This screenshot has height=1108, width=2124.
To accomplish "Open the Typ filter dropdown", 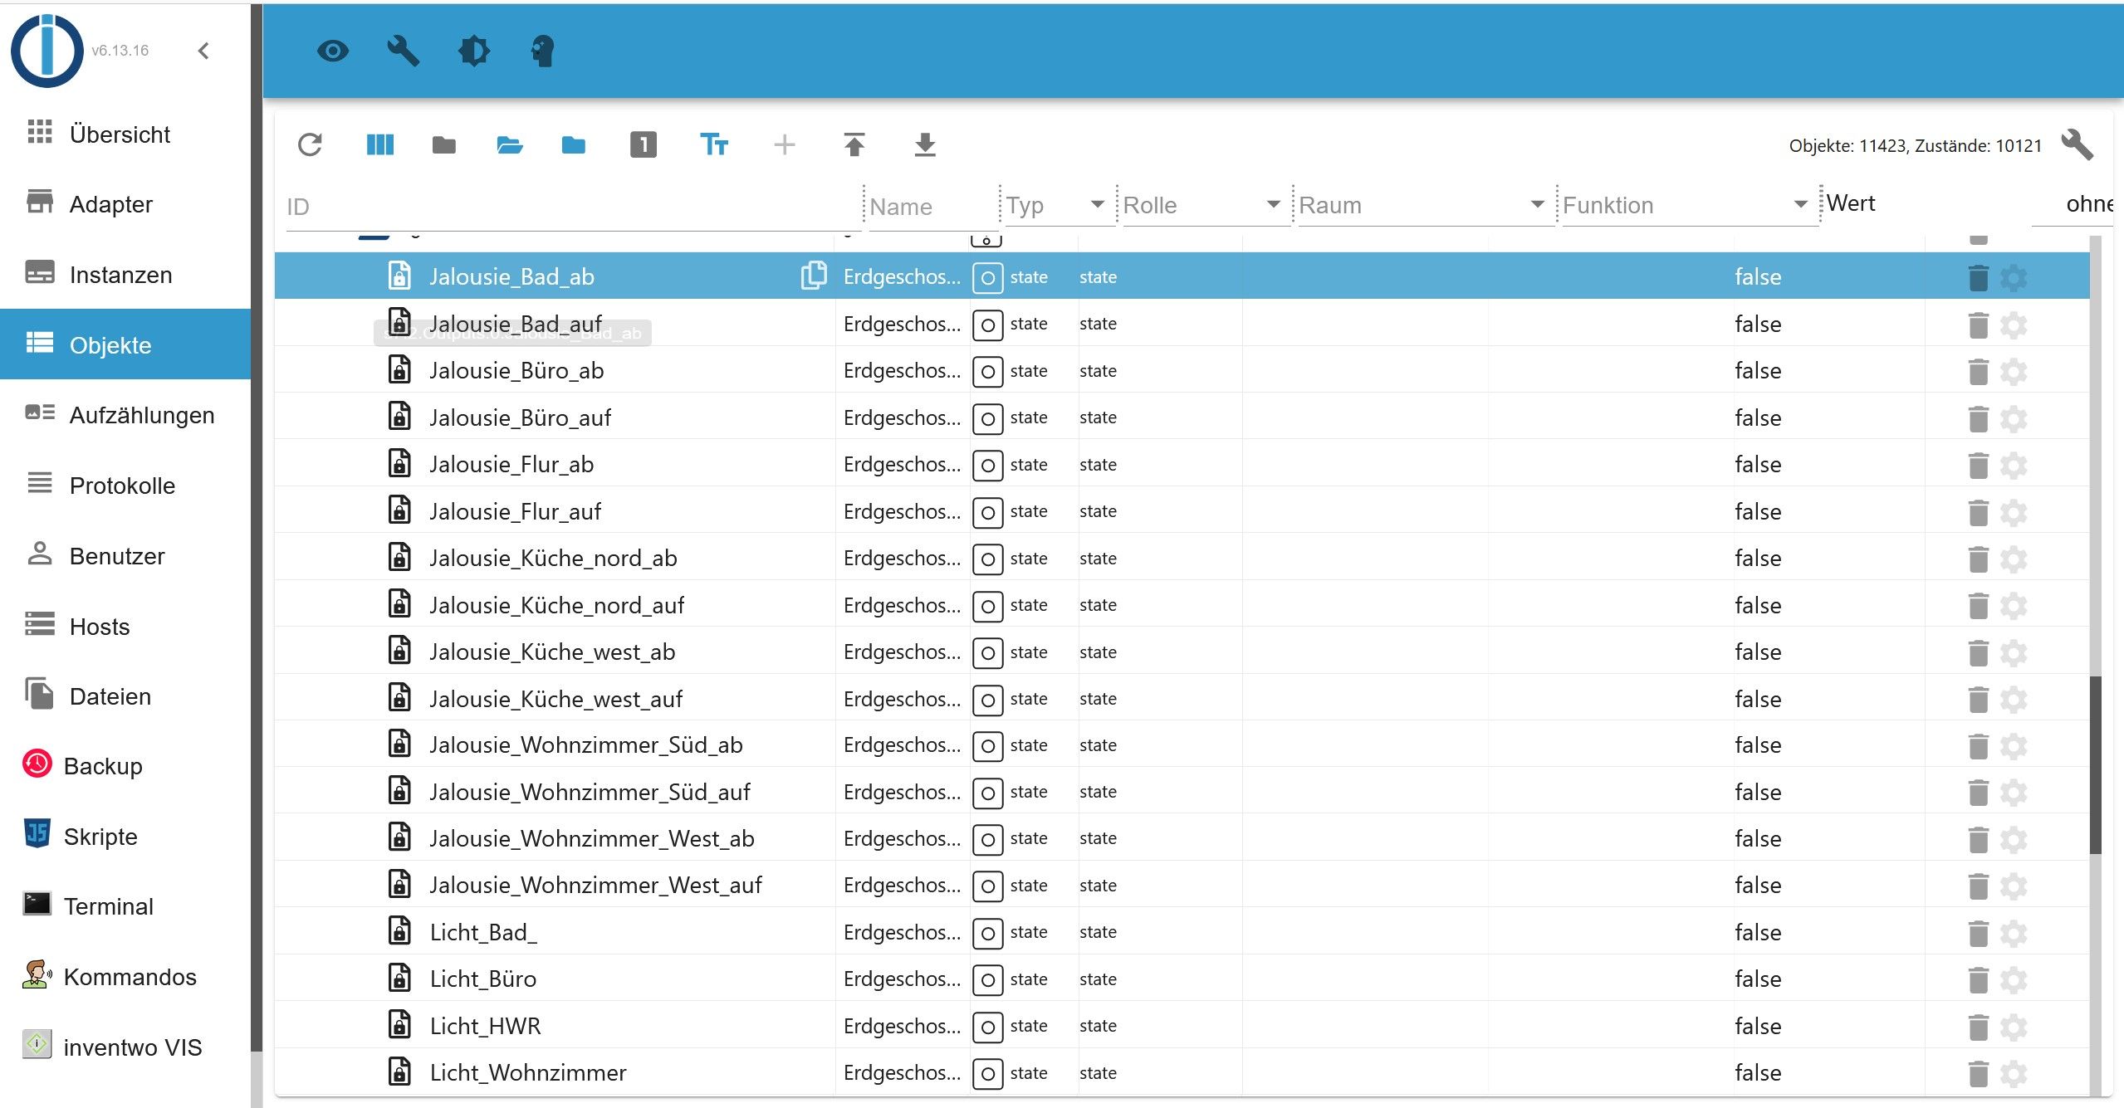I will [1097, 204].
